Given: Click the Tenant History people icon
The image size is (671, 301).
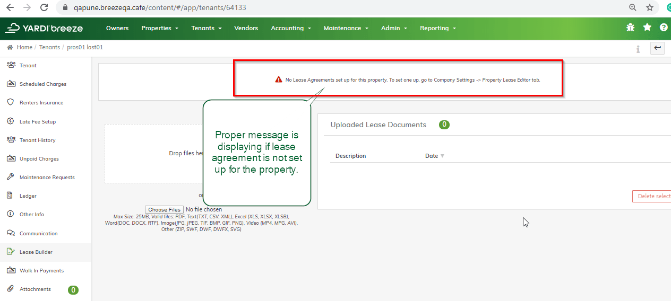Looking at the screenshot, I should pyautogui.click(x=10, y=139).
